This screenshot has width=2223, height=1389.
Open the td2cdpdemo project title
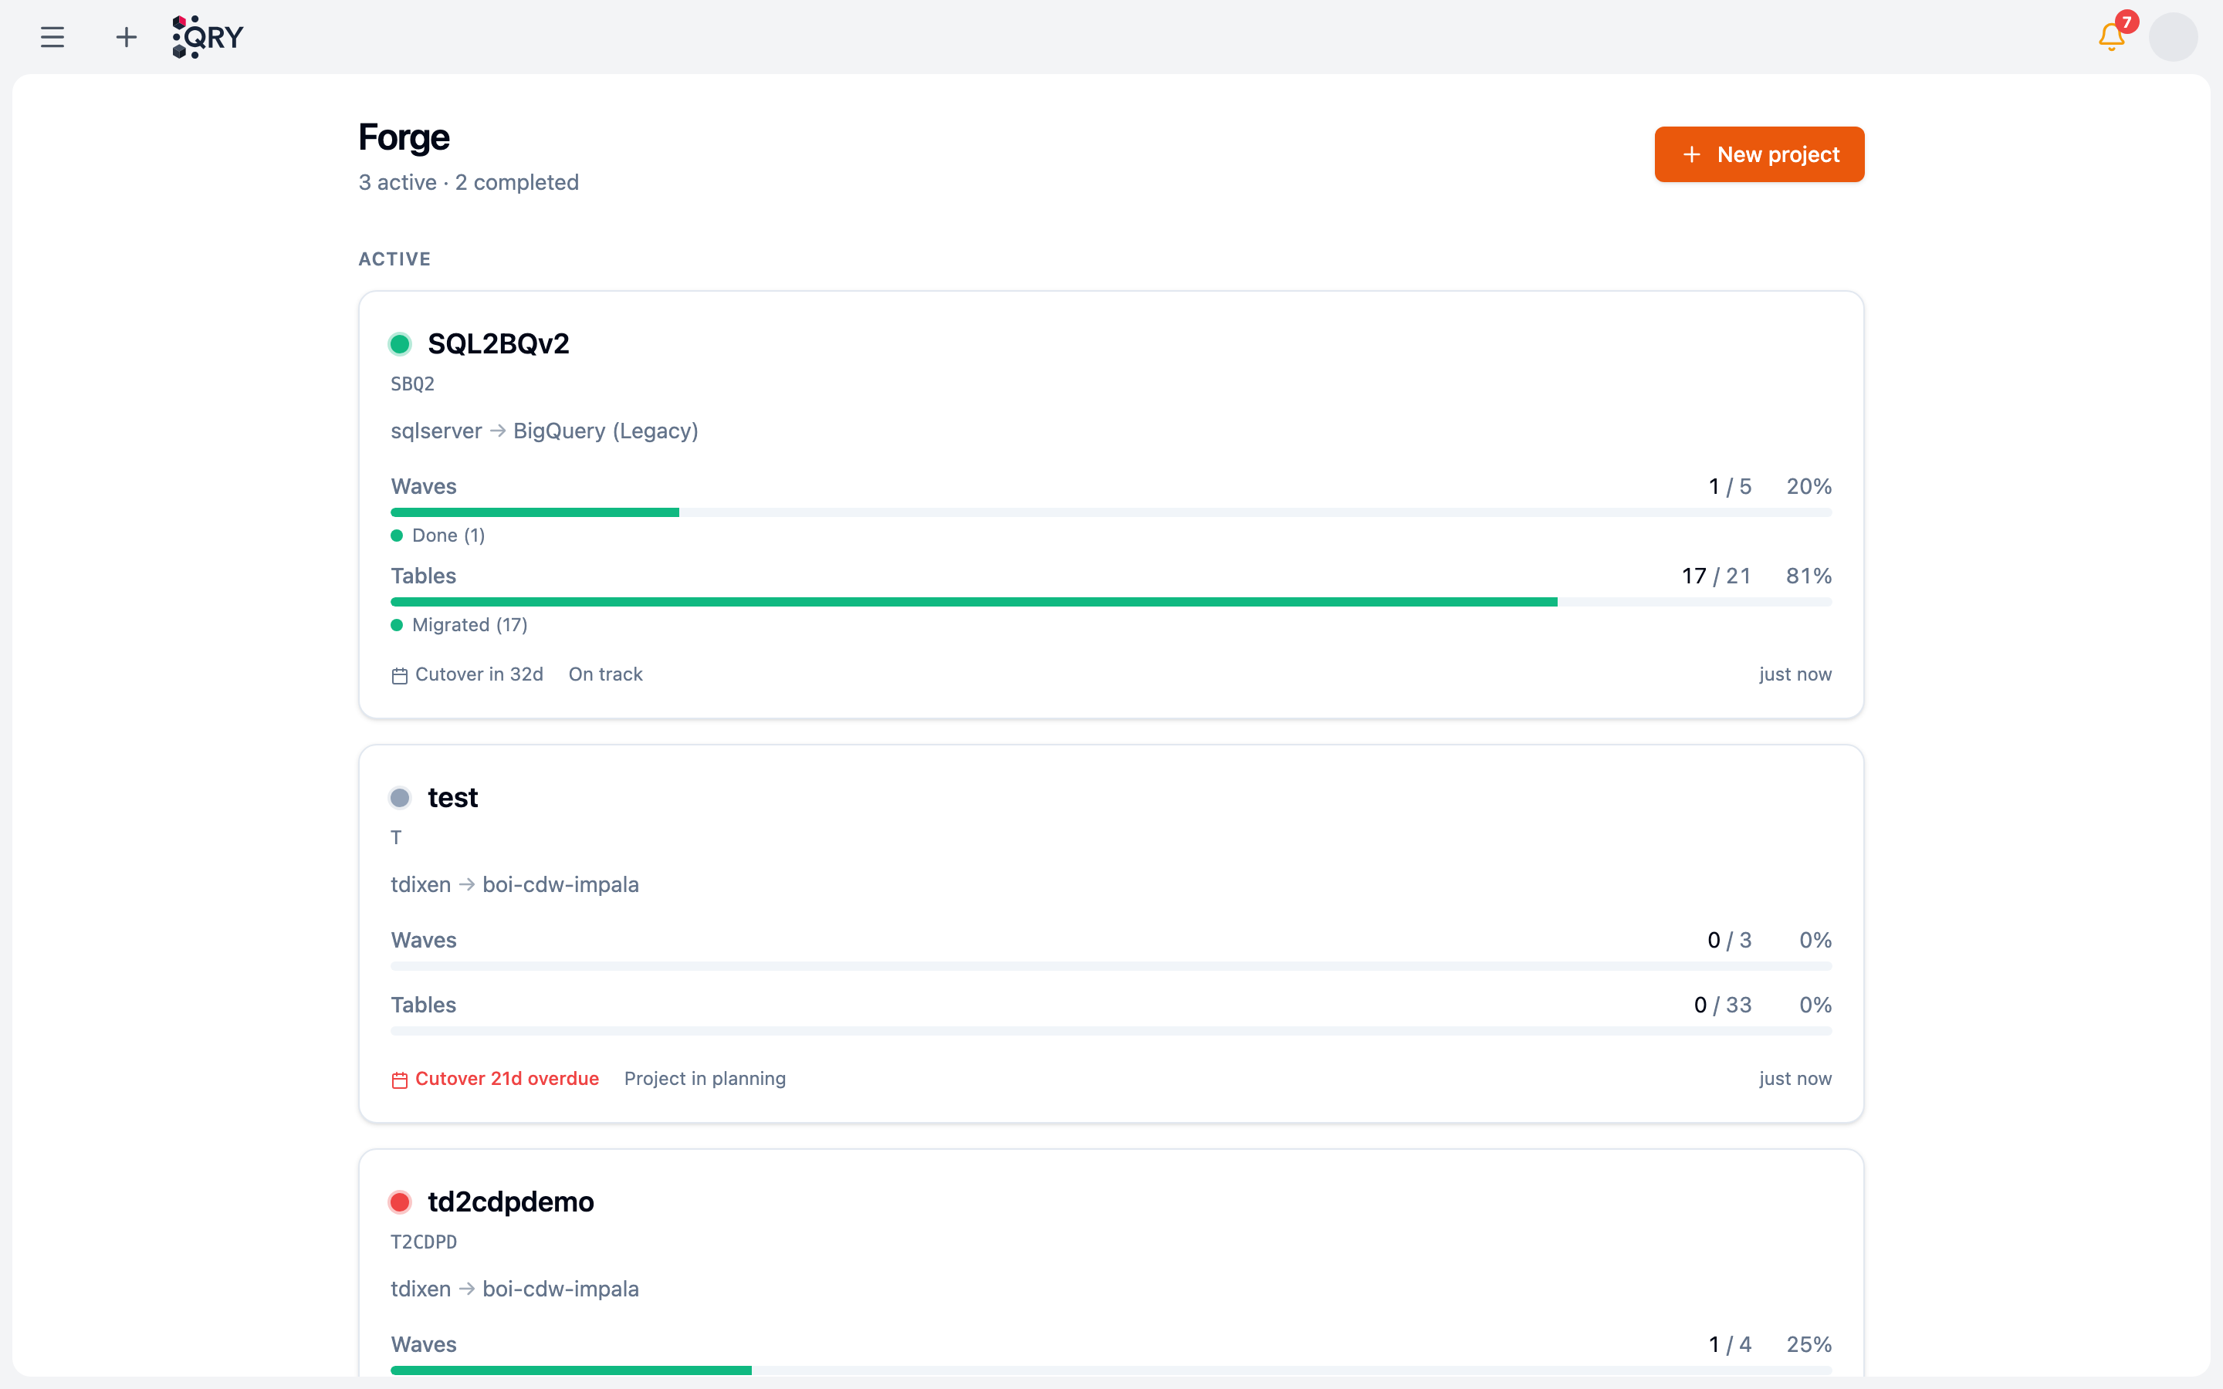pos(511,1201)
